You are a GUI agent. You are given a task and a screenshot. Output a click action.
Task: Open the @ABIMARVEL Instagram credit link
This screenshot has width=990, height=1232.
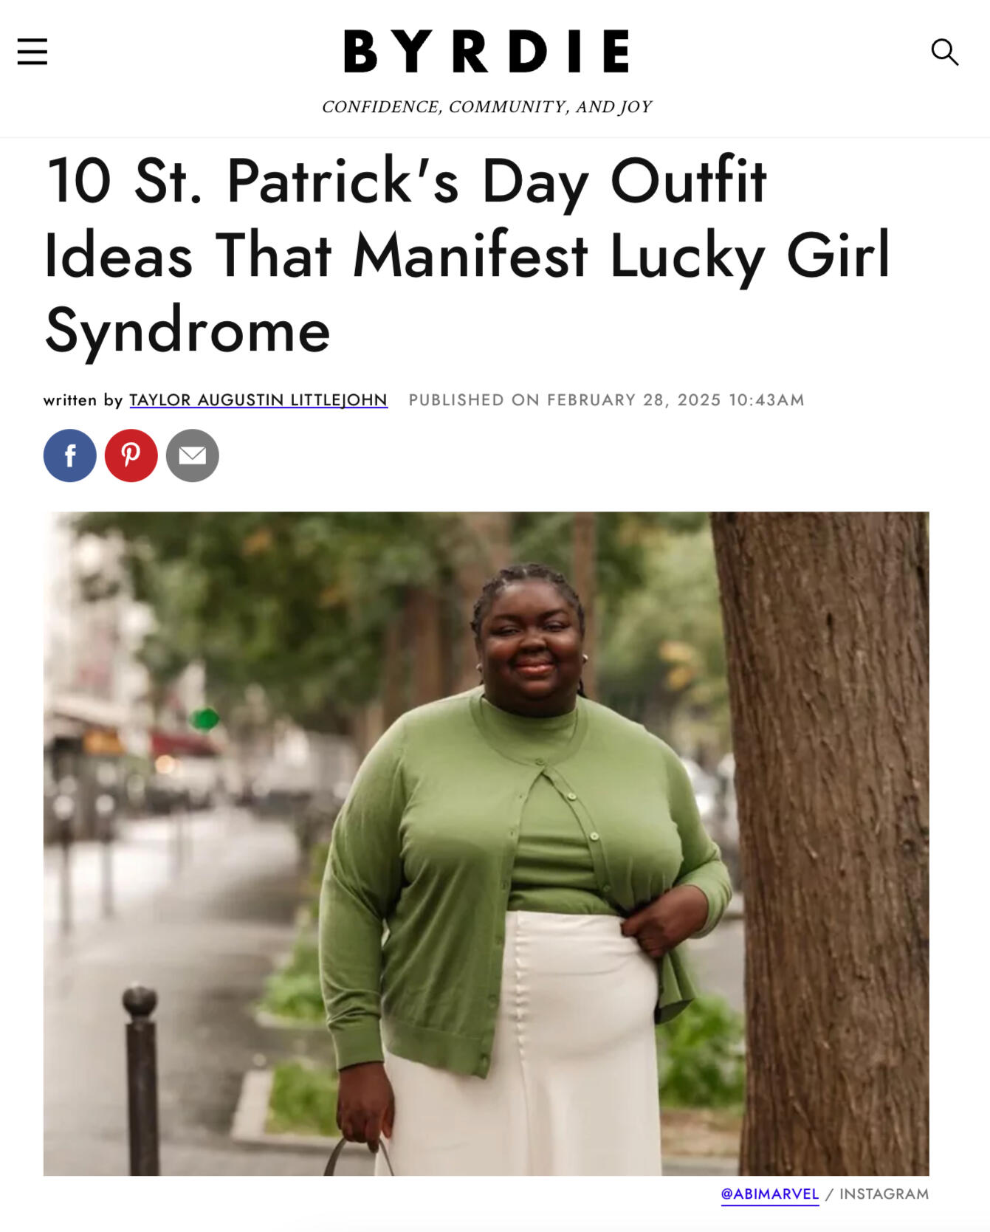pyautogui.click(x=770, y=1194)
